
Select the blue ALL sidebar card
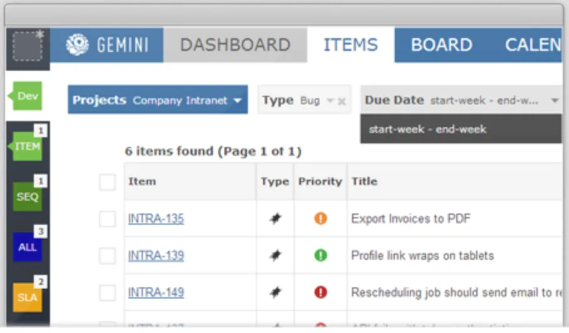point(28,247)
